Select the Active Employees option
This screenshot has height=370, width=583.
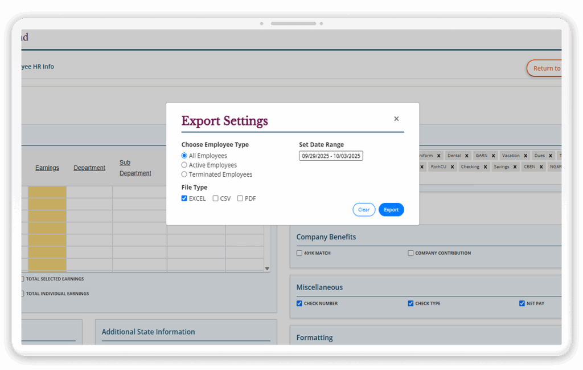click(x=184, y=165)
